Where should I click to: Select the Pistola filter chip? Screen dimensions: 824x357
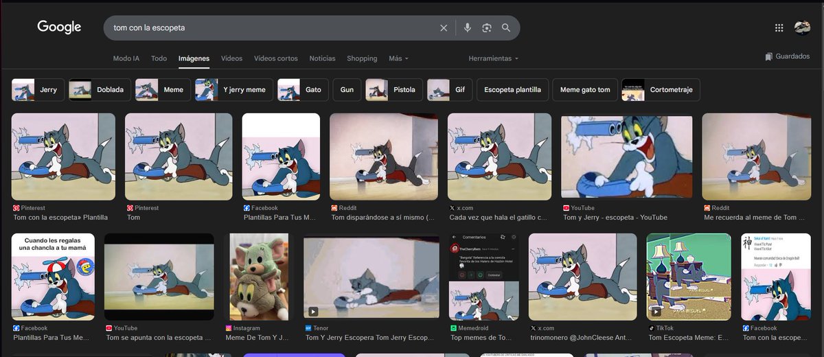pyautogui.click(x=394, y=90)
